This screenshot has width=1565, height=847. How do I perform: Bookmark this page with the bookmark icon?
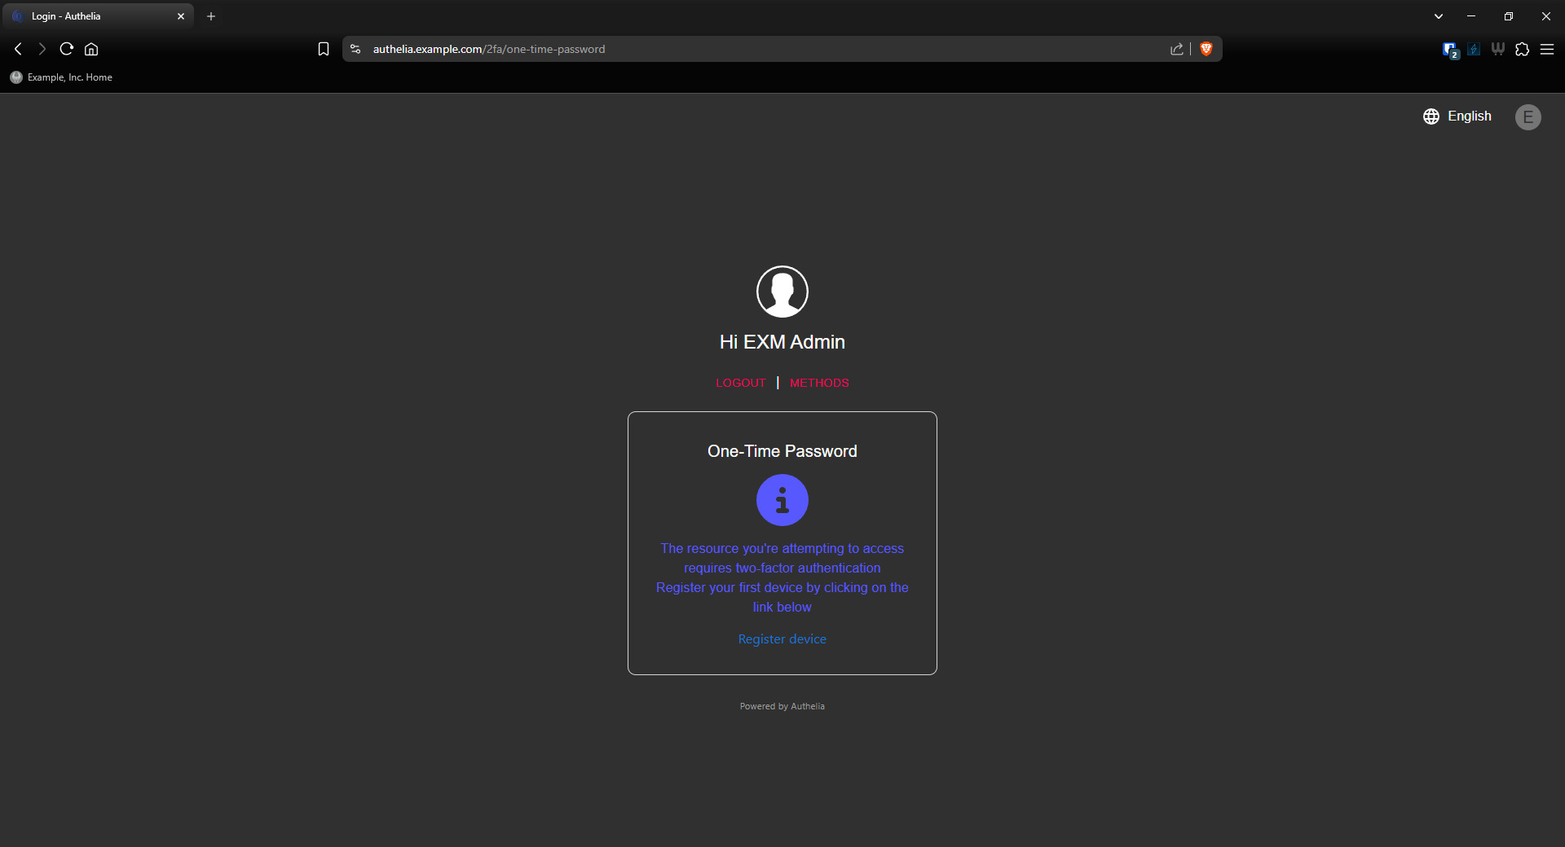[324, 49]
